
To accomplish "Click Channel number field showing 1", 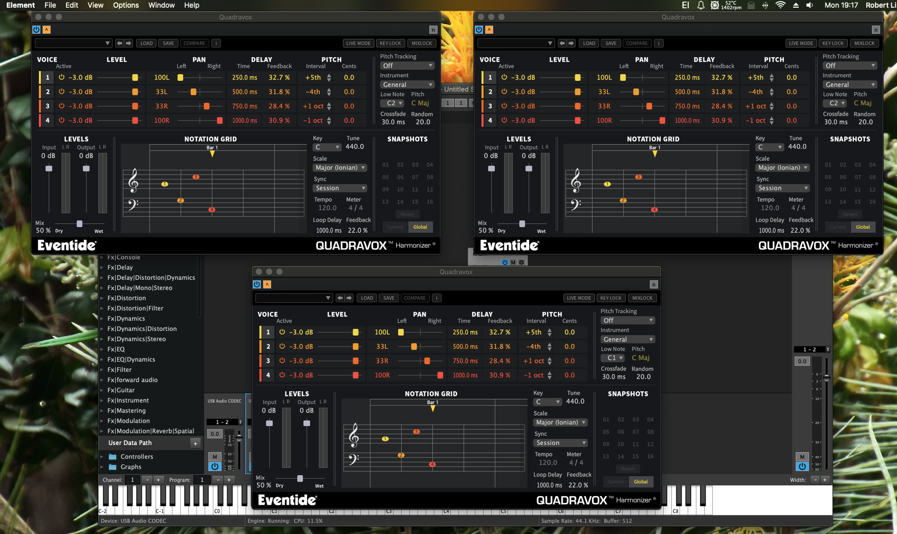I will pyautogui.click(x=133, y=480).
